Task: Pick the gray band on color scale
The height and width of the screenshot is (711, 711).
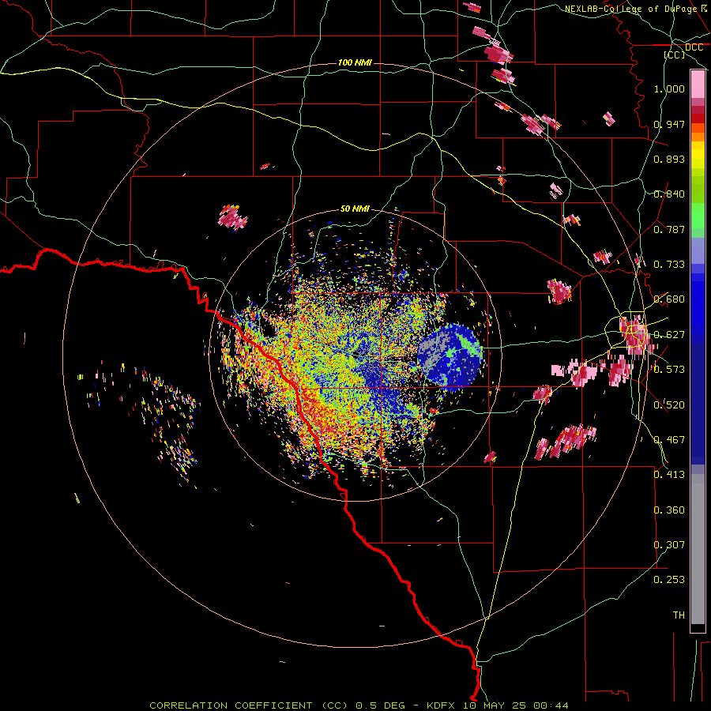Action: click(x=698, y=549)
